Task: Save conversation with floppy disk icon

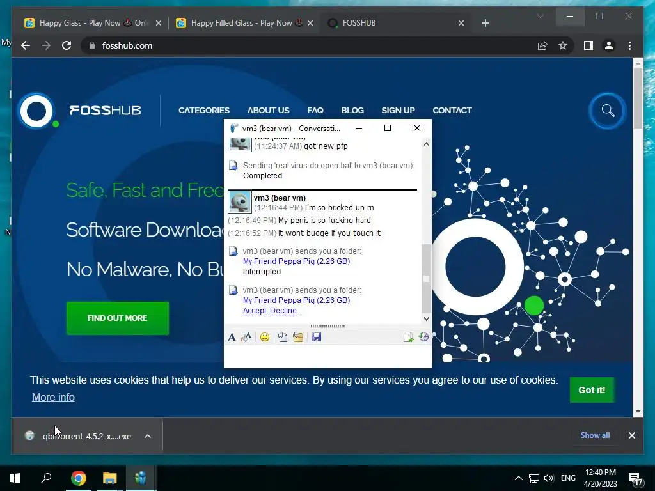Action: [317, 338]
